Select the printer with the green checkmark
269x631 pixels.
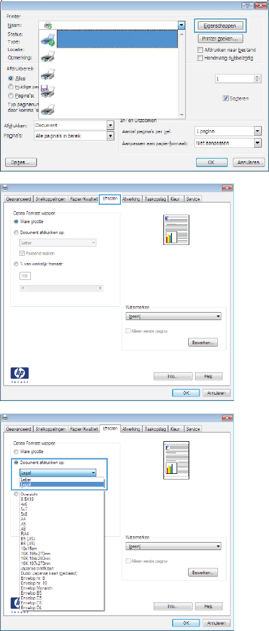point(48,39)
